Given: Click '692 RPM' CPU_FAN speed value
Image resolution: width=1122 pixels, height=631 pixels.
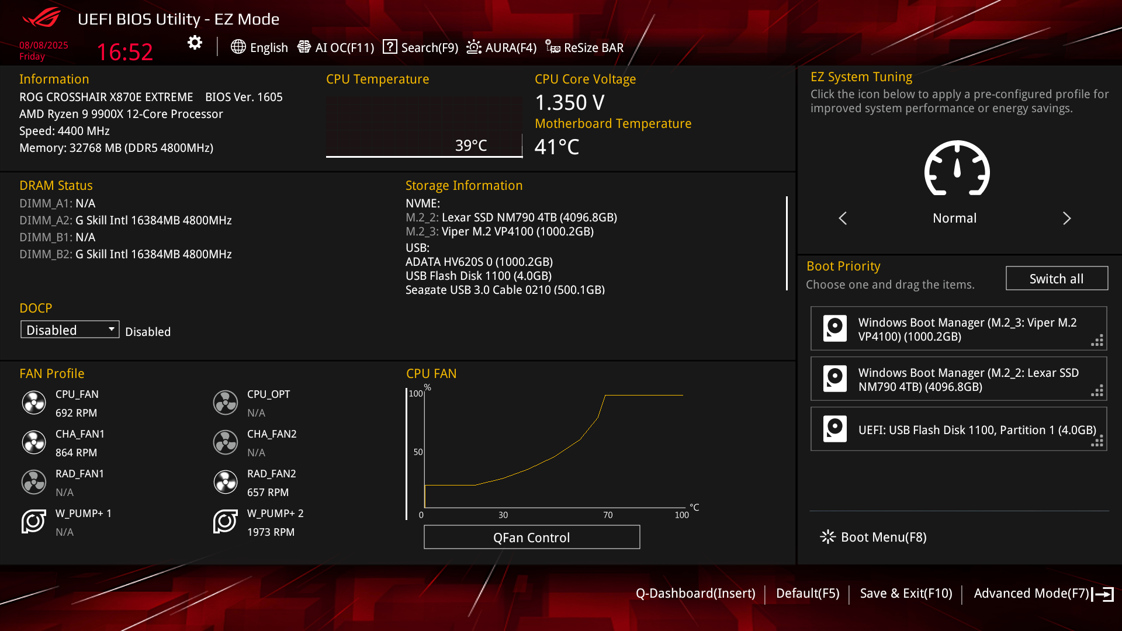Looking at the screenshot, I should (77, 412).
